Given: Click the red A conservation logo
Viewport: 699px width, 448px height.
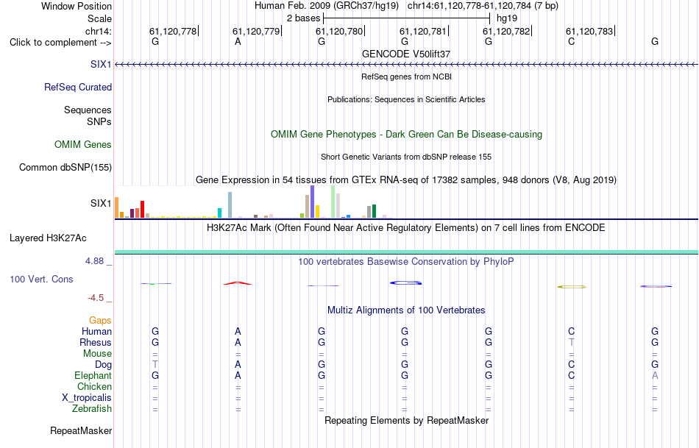Looking at the screenshot, I should tap(238, 283).
